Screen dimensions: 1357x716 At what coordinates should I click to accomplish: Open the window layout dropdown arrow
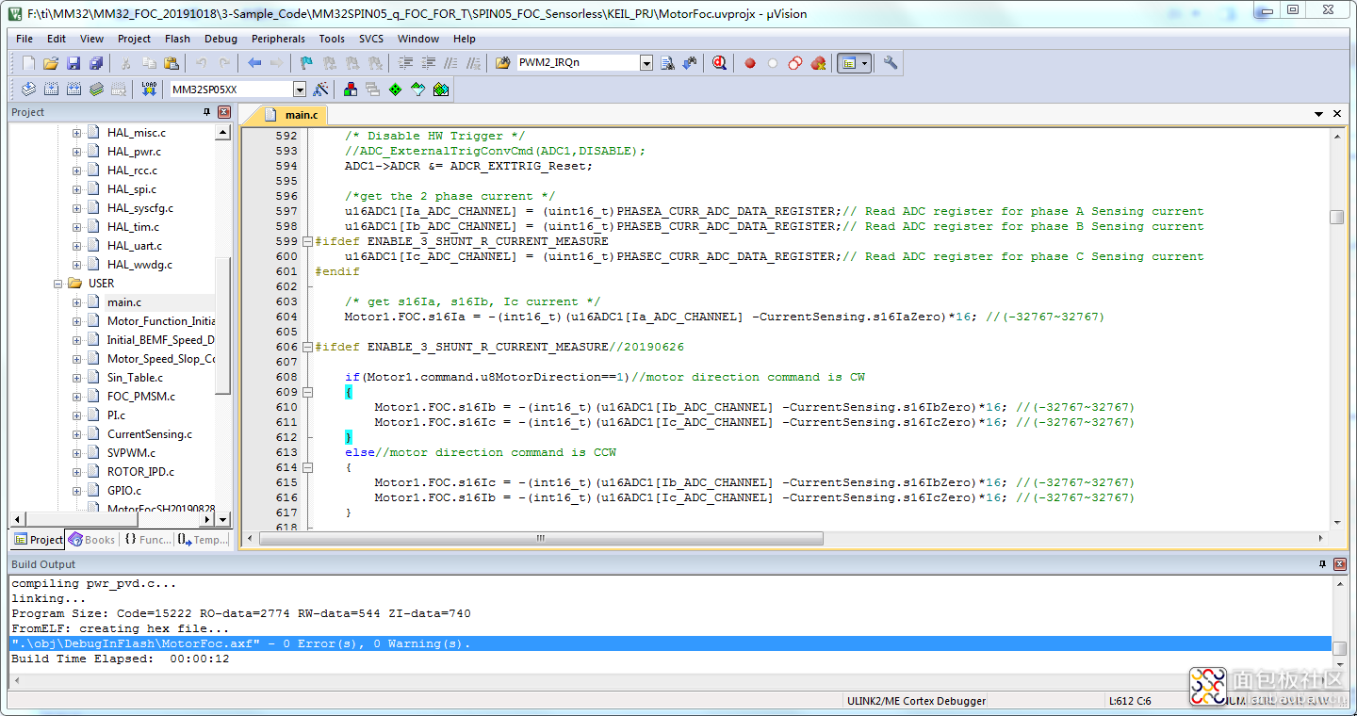pyautogui.click(x=864, y=63)
